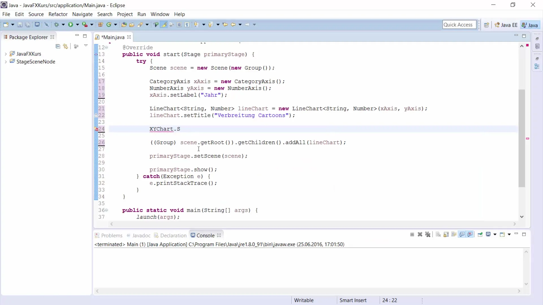The height and width of the screenshot is (305, 543).
Task: Click the editor vertical scrollbar thumb
Action: [x=522, y=138]
